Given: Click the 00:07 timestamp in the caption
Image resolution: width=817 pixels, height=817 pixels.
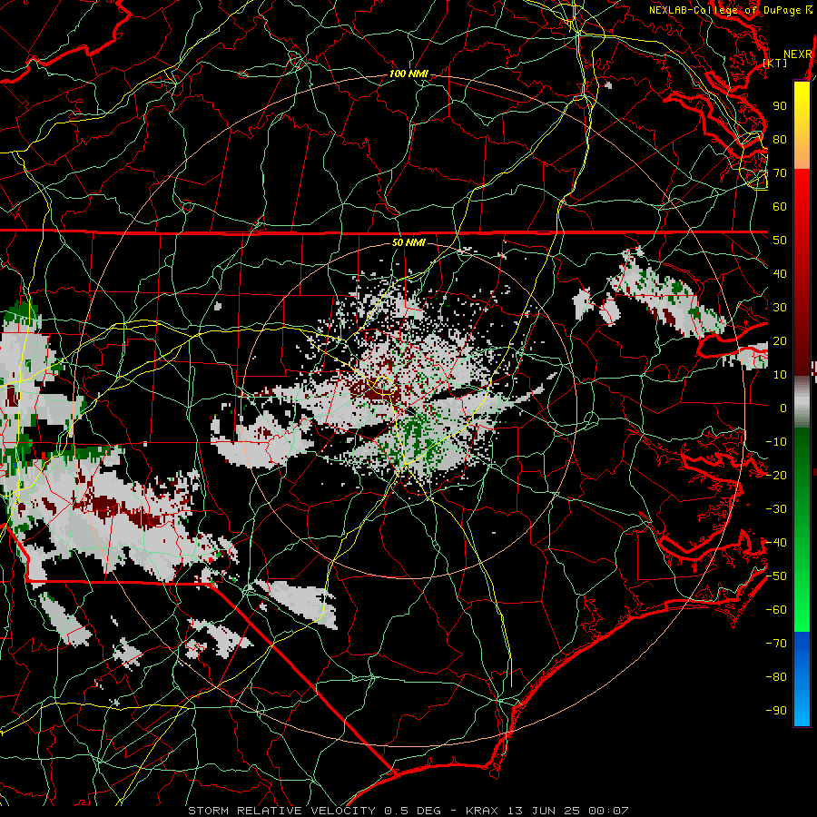Looking at the screenshot, I should [x=608, y=811].
